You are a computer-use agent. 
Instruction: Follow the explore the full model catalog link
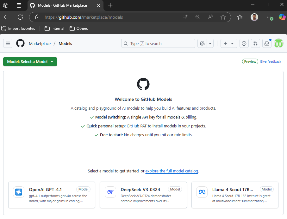coord(172,171)
